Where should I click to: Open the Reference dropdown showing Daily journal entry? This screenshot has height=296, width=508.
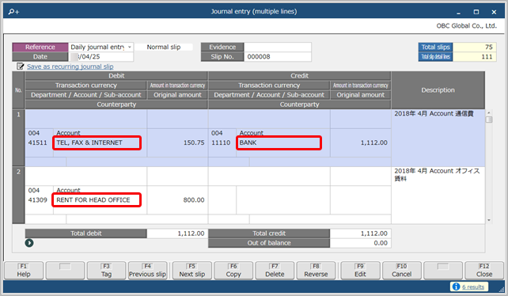coord(101,47)
